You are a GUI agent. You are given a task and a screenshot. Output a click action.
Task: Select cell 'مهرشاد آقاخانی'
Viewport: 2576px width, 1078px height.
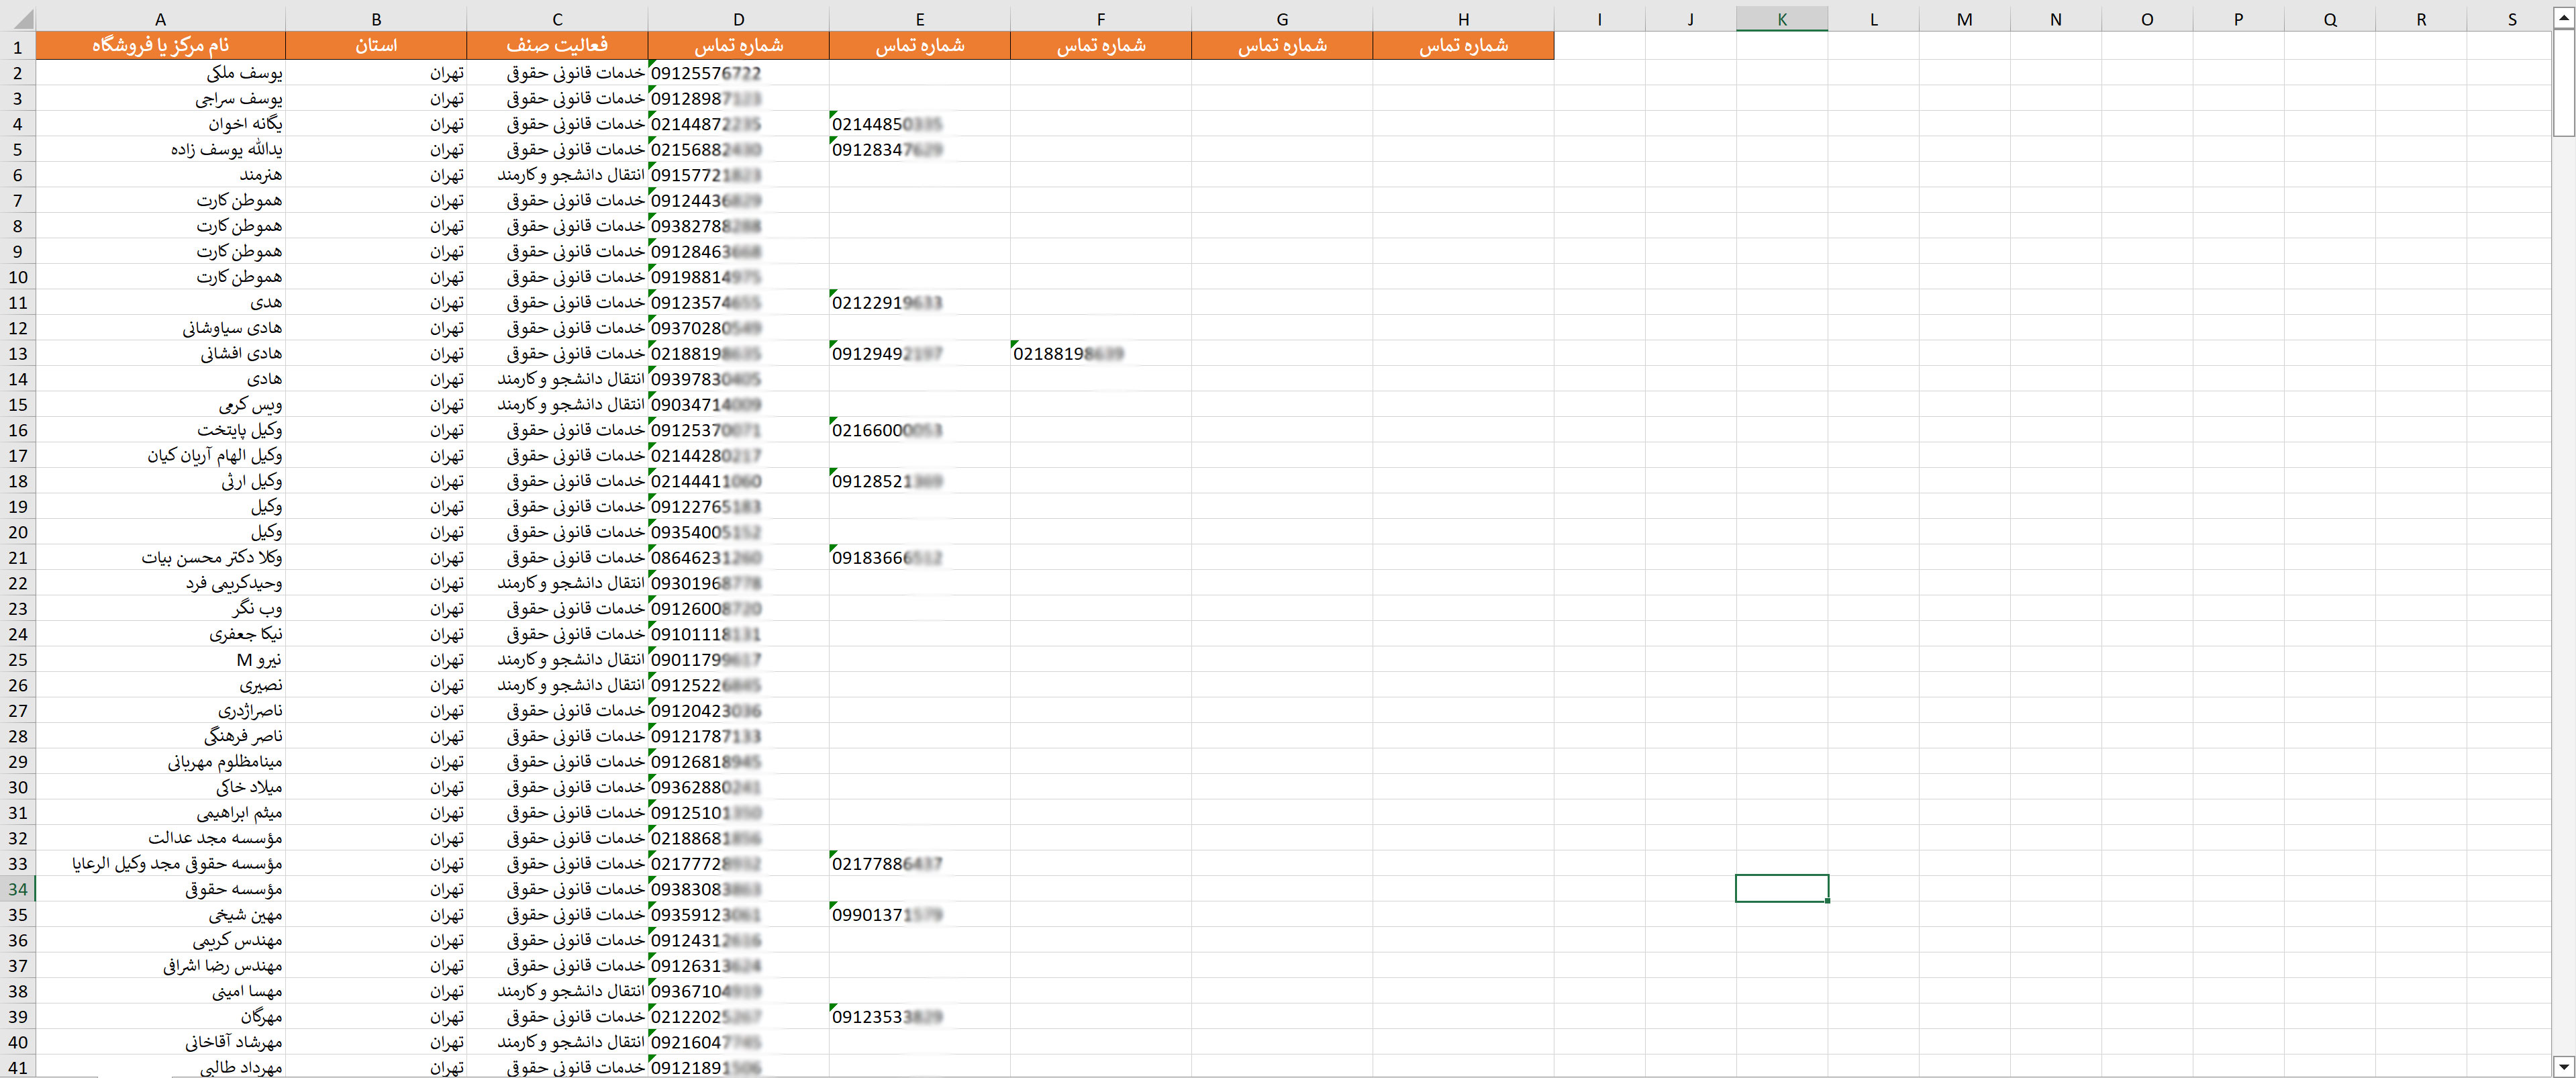(161, 1042)
